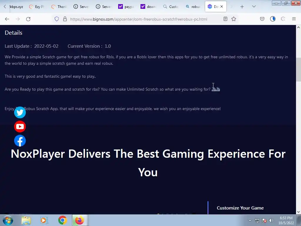Screen dimensions: 301x226
Task: Open the extensions icon in the toolbar
Action: pyautogui.click(x=283, y=19)
